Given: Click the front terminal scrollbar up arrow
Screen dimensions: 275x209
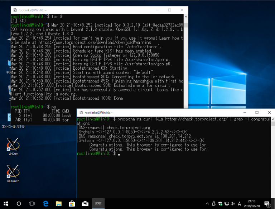Looking at the screenshot, I should click(273, 119).
